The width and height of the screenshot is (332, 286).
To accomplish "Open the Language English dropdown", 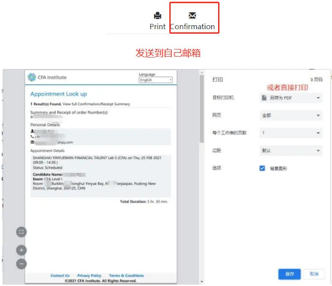I will [156, 80].
